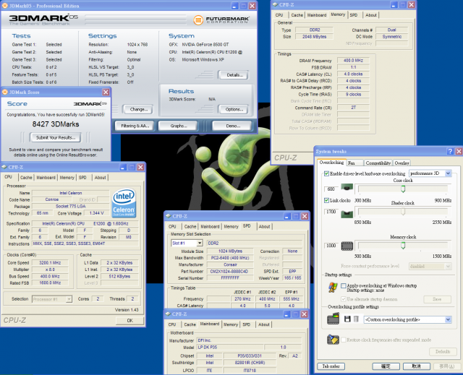Click part number CM2X1024-8888C4D

[x=229, y=271]
